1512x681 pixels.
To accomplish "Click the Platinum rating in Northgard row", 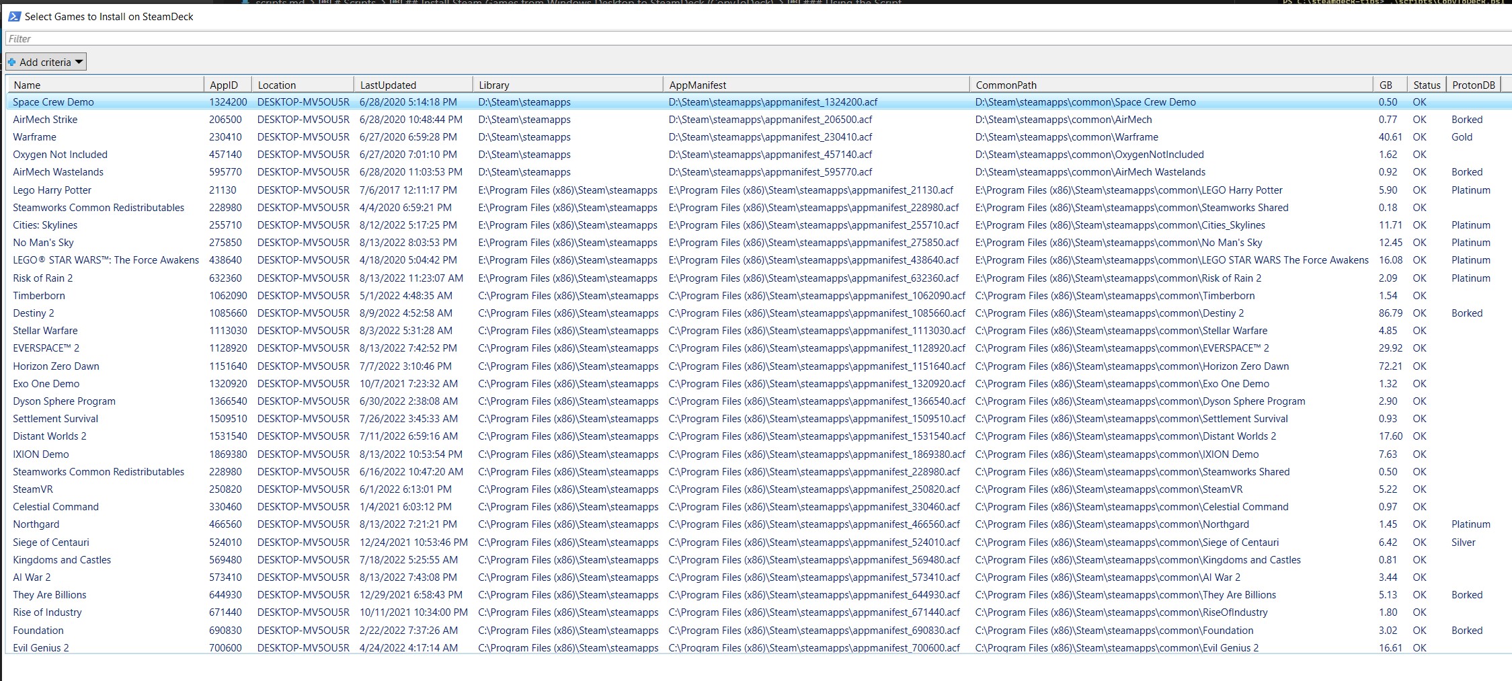I will (x=1471, y=524).
